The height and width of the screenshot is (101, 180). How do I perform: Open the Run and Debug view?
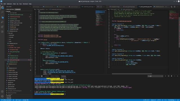tap(2, 22)
